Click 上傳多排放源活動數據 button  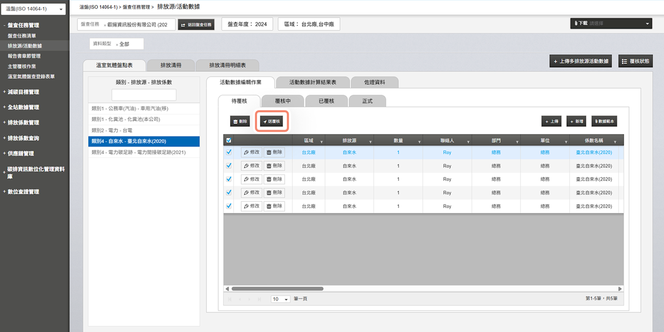(x=581, y=61)
